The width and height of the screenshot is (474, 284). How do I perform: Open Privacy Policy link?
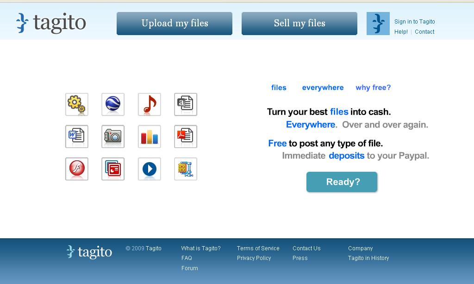254,258
